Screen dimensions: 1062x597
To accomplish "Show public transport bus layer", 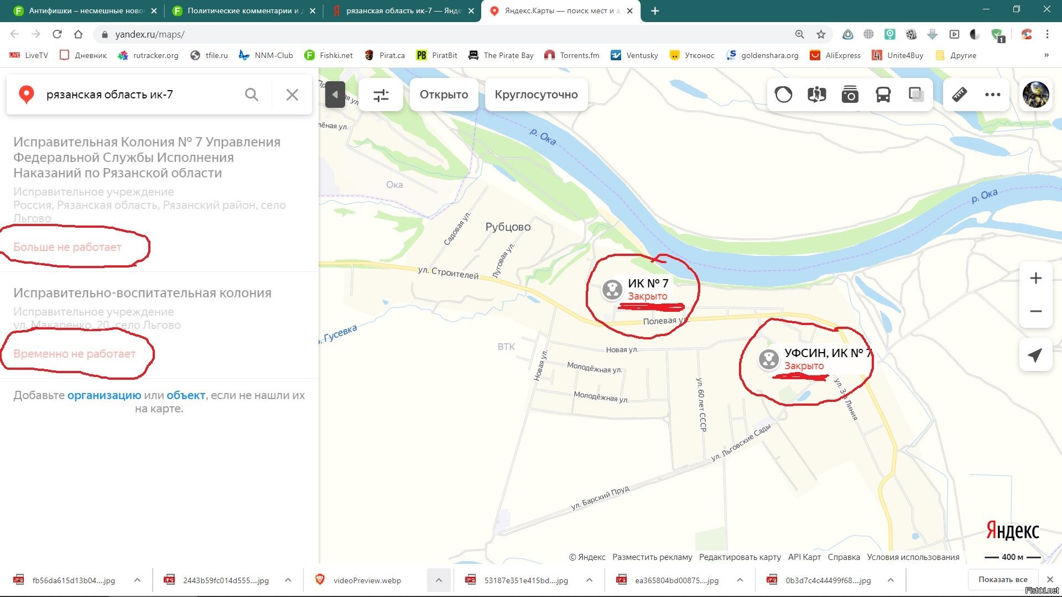I will pos(883,95).
